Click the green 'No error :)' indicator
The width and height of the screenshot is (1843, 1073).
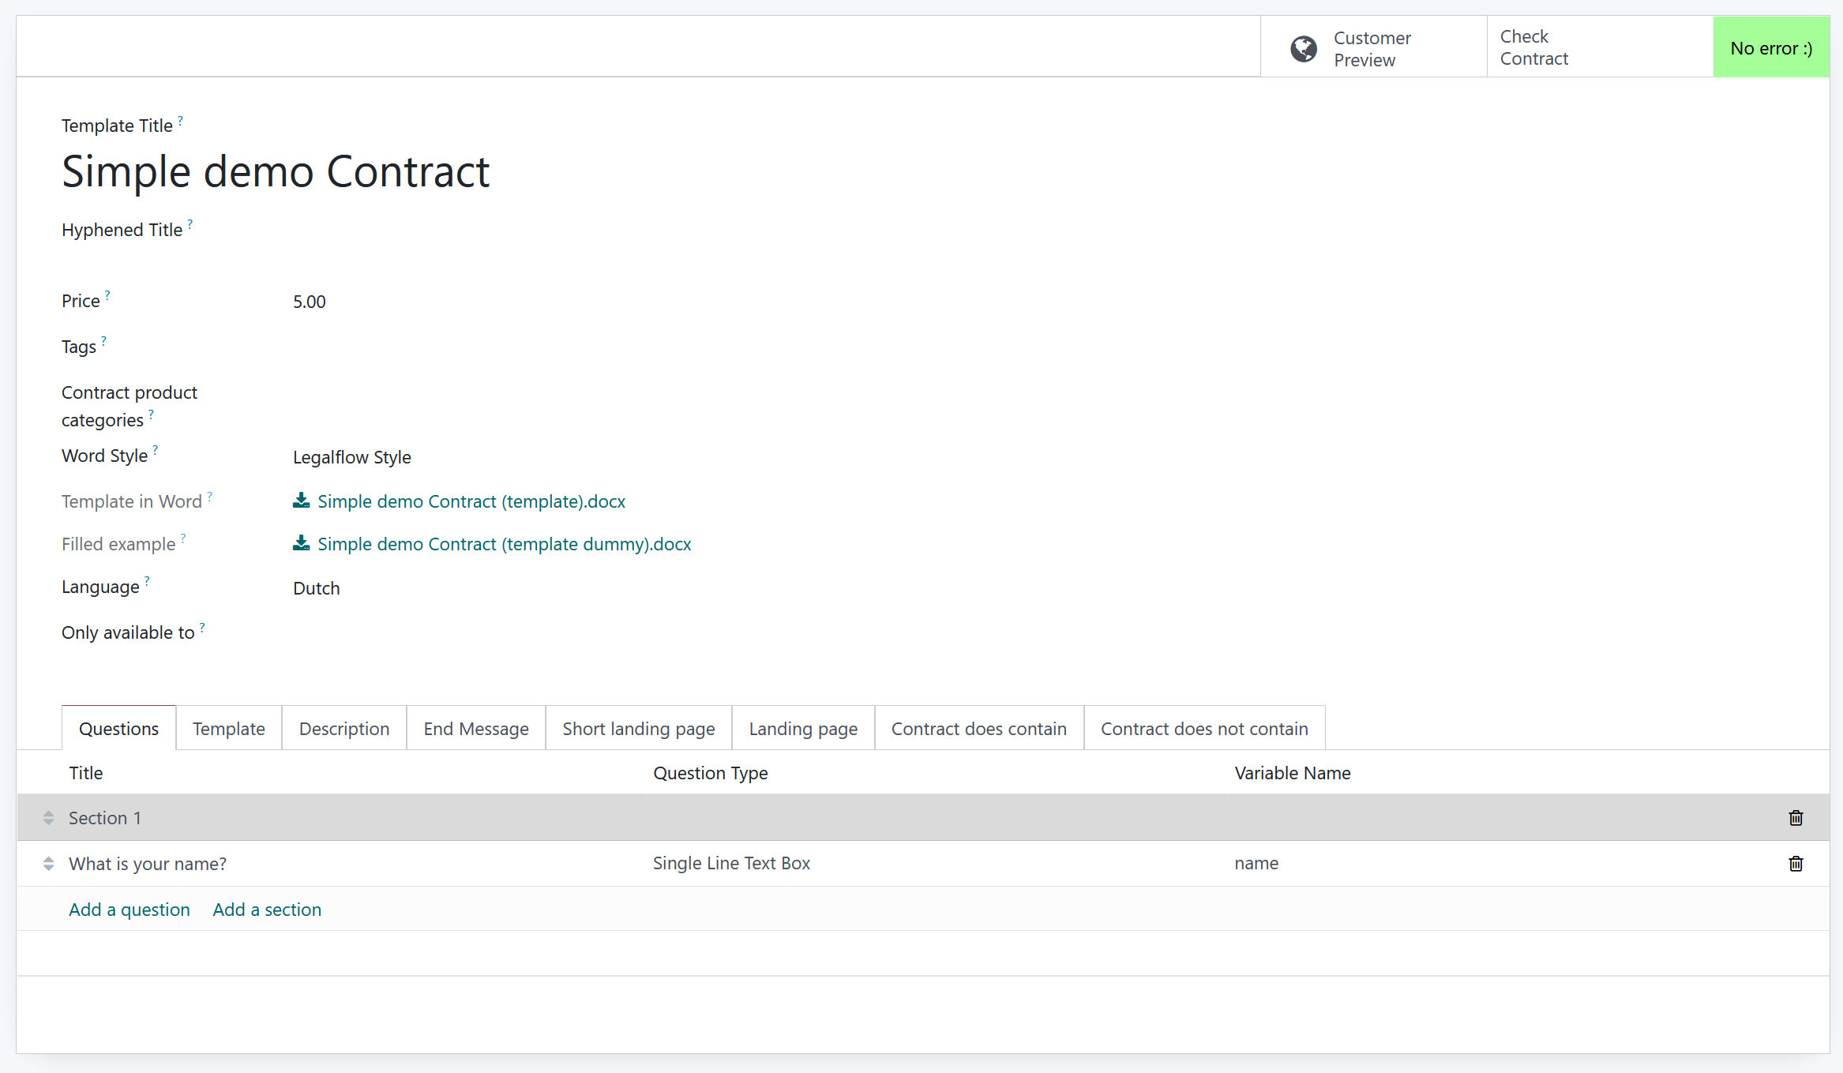[x=1771, y=47]
